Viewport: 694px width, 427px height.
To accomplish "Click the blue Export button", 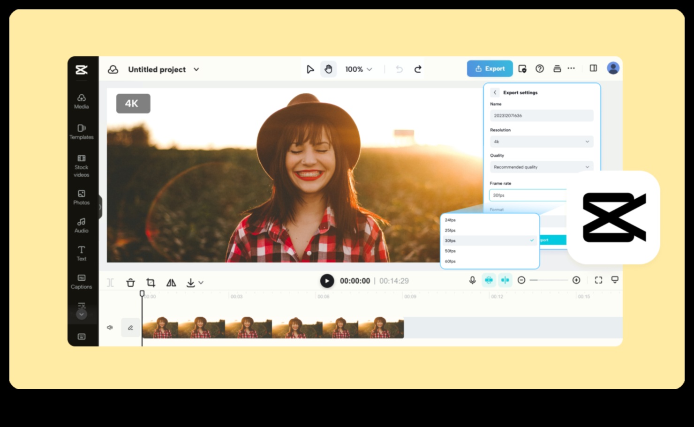I will pos(490,69).
